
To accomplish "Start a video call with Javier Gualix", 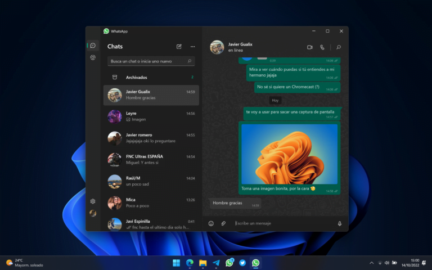I will coord(310,47).
